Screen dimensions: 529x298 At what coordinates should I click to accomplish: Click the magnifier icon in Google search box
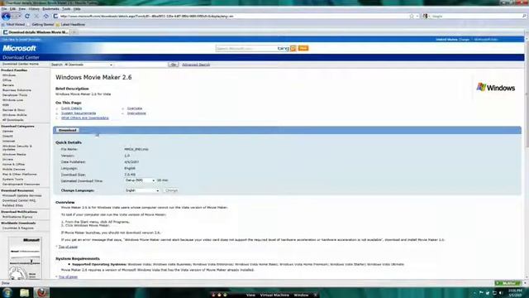click(524, 16)
